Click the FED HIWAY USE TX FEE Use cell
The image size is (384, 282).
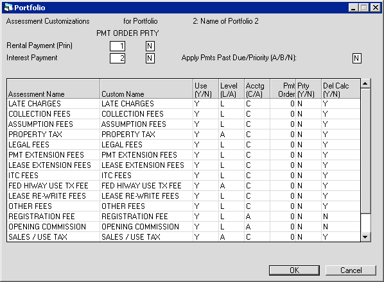pyautogui.click(x=205, y=186)
